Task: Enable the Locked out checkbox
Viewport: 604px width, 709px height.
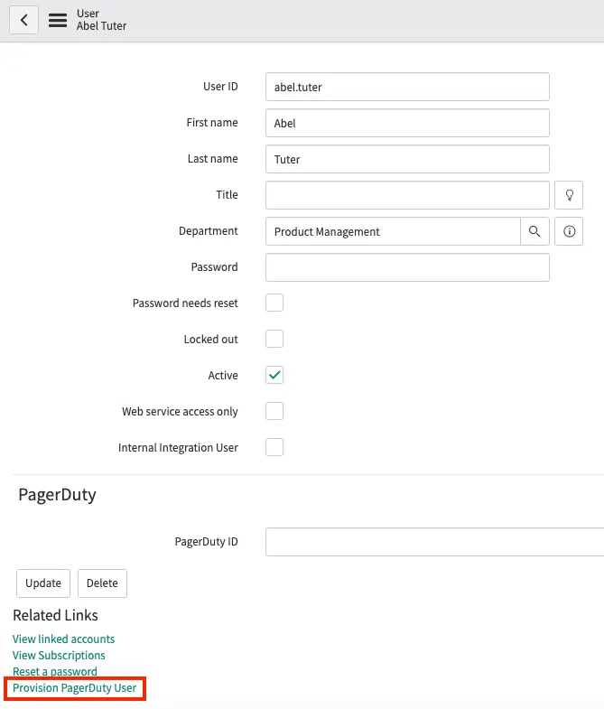Action: pos(274,339)
